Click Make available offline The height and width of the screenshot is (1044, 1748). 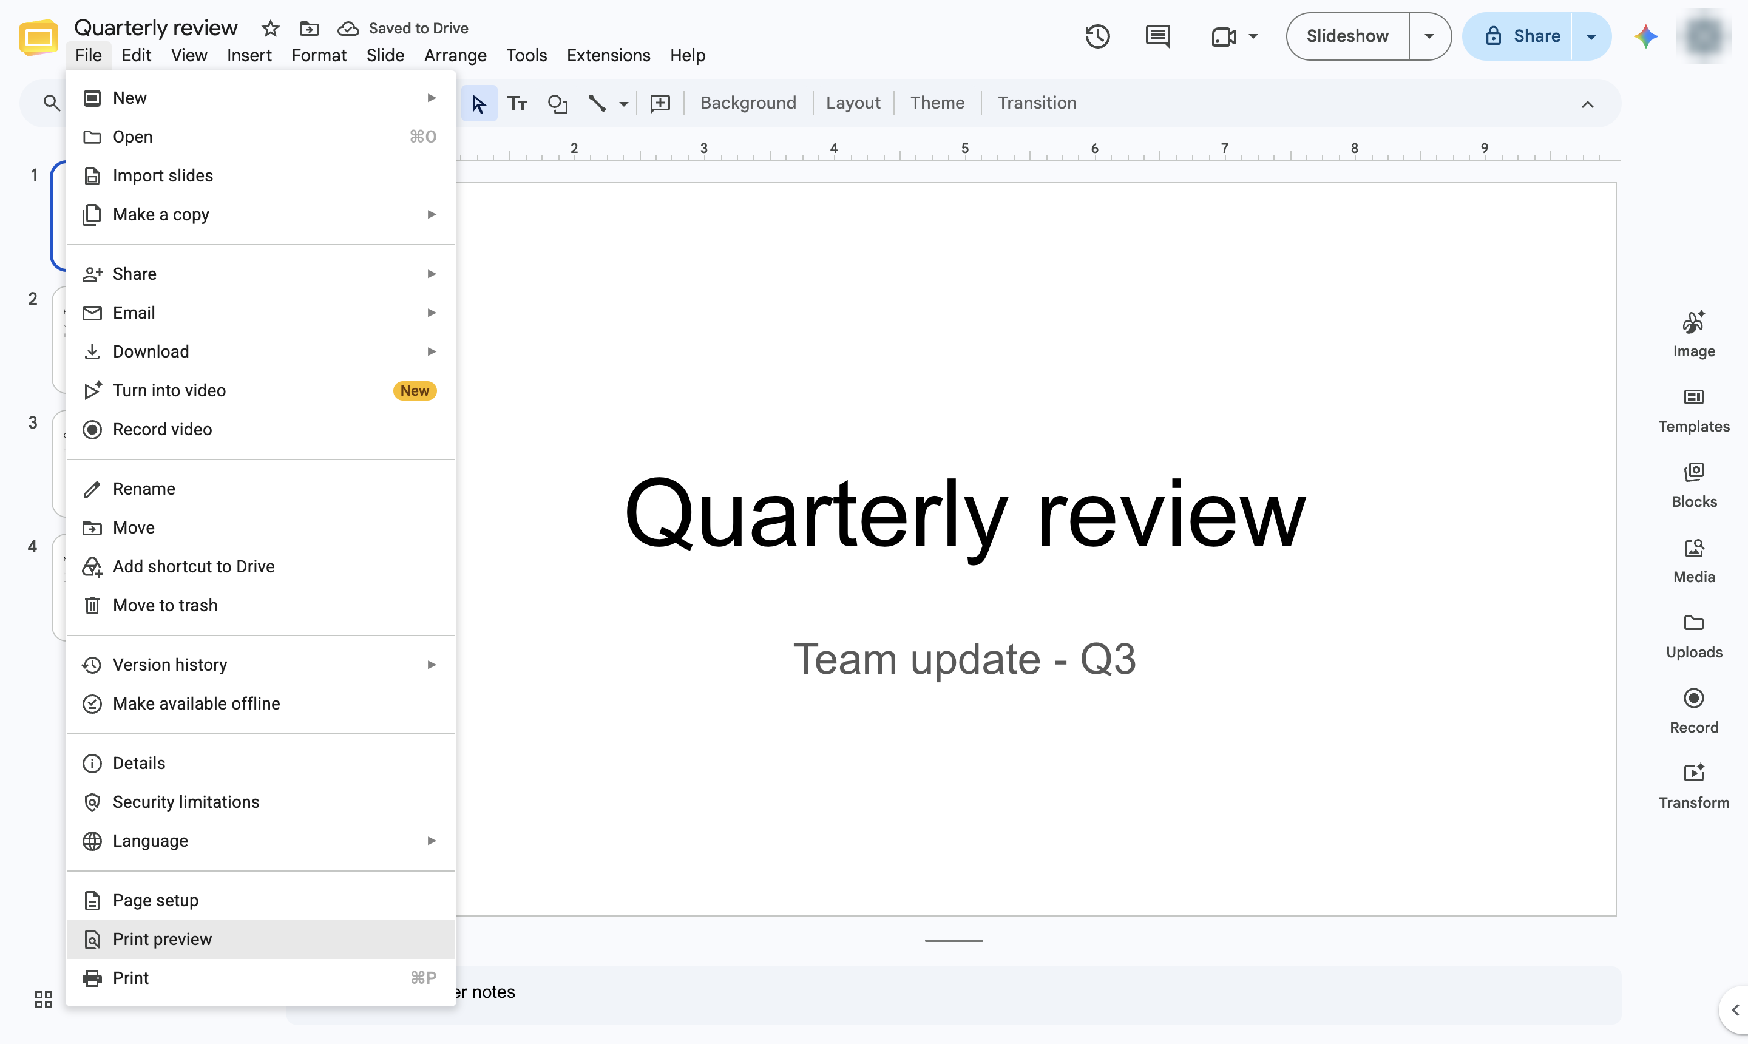(261, 703)
